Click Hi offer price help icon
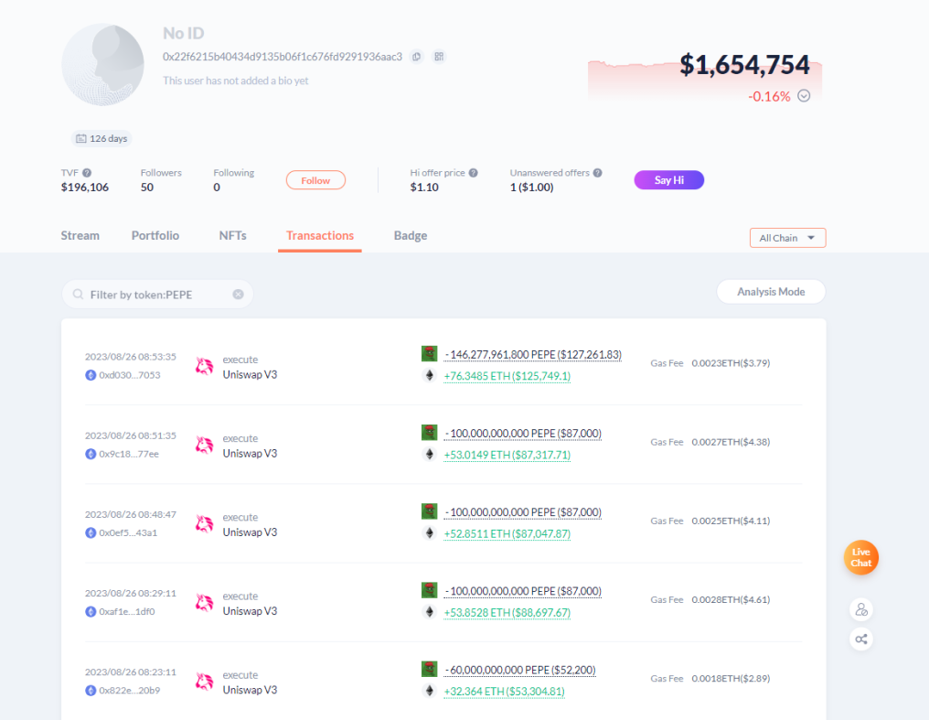The width and height of the screenshot is (929, 720). pos(474,173)
